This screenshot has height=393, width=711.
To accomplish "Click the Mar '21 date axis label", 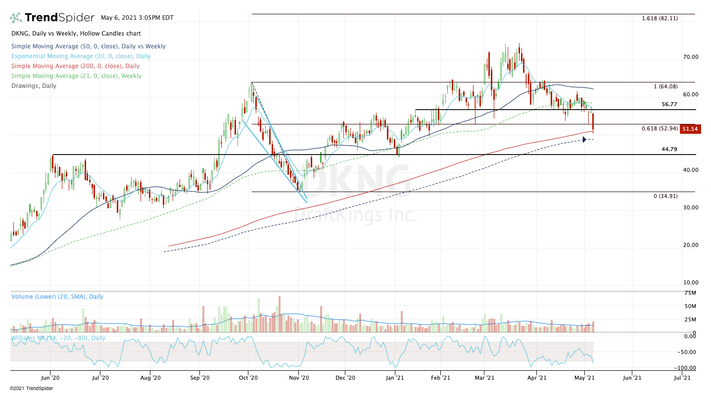I will coord(485,378).
